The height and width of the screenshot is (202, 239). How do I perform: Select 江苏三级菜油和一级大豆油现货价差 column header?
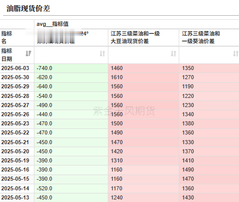[x=143, y=38]
